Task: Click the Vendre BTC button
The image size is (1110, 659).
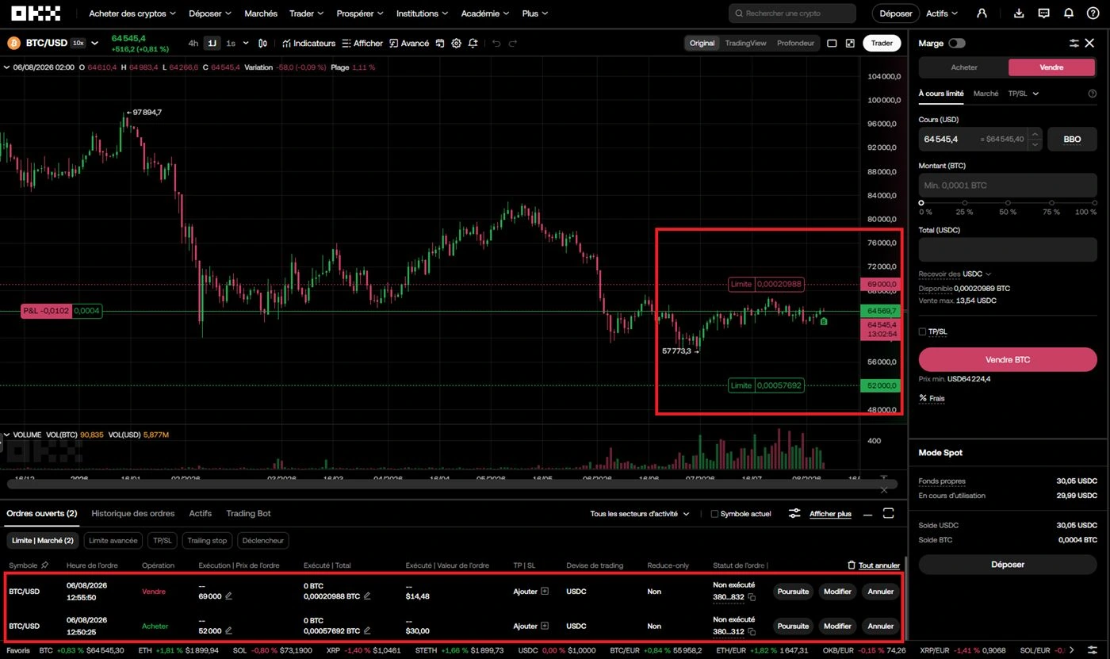Action: 1008,359
